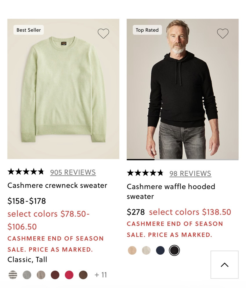This screenshot has height=288, width=246.
Task: Choose brown swatch for crewneck sweater
Action: tap(83, 275)
